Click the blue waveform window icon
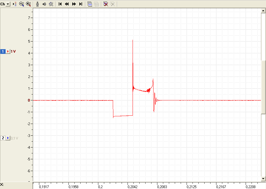 tap(90, 4)
